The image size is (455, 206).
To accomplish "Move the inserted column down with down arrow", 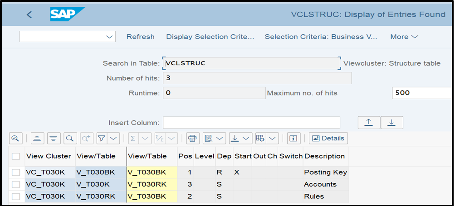I will click(392, 123).
